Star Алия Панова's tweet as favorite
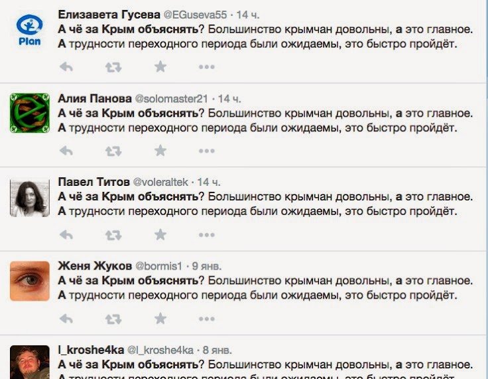This screenshot has height=379, width=488. click(160, 151)
